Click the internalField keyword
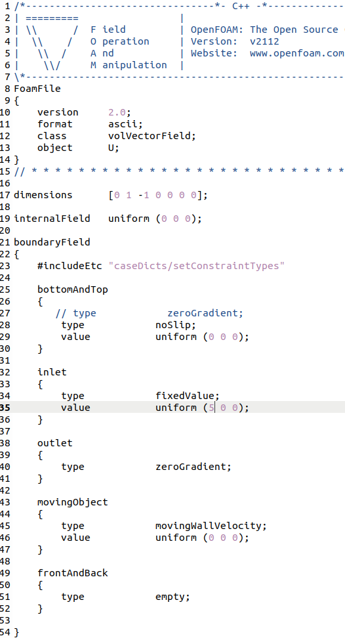 [x=52, y=219]
